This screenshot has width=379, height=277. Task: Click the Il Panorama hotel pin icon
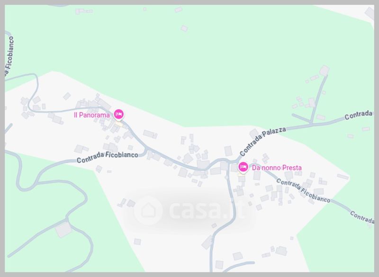[119, 114]
